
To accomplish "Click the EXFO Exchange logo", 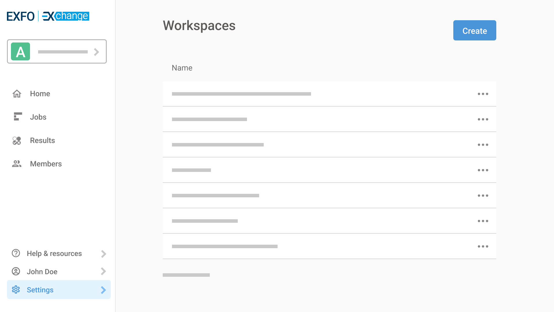I will (x=48, y=16).
